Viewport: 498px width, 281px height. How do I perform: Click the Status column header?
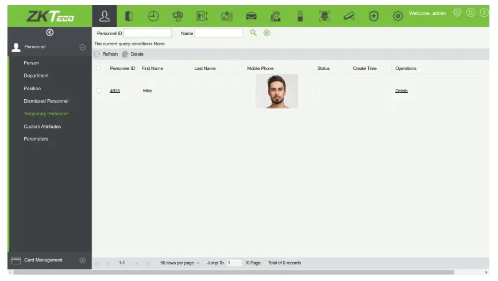click(323, 68)
